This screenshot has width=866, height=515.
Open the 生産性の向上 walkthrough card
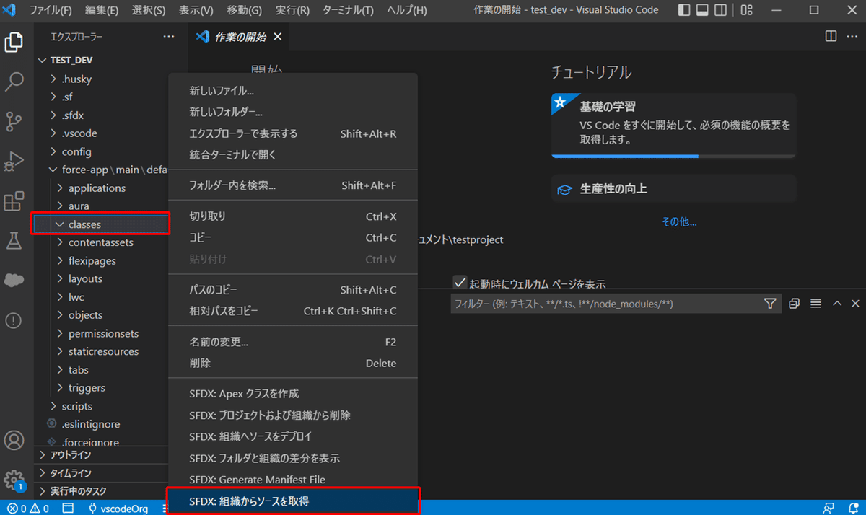click(674, 188)
